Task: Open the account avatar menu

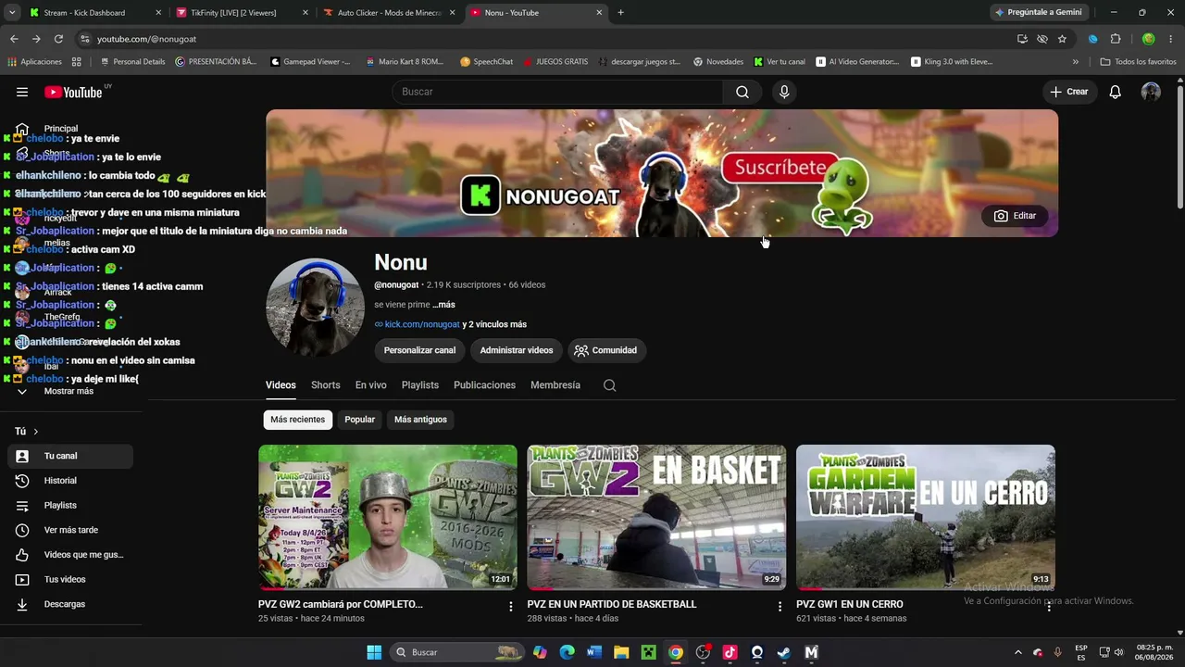Action: [x=1151, y=92]
